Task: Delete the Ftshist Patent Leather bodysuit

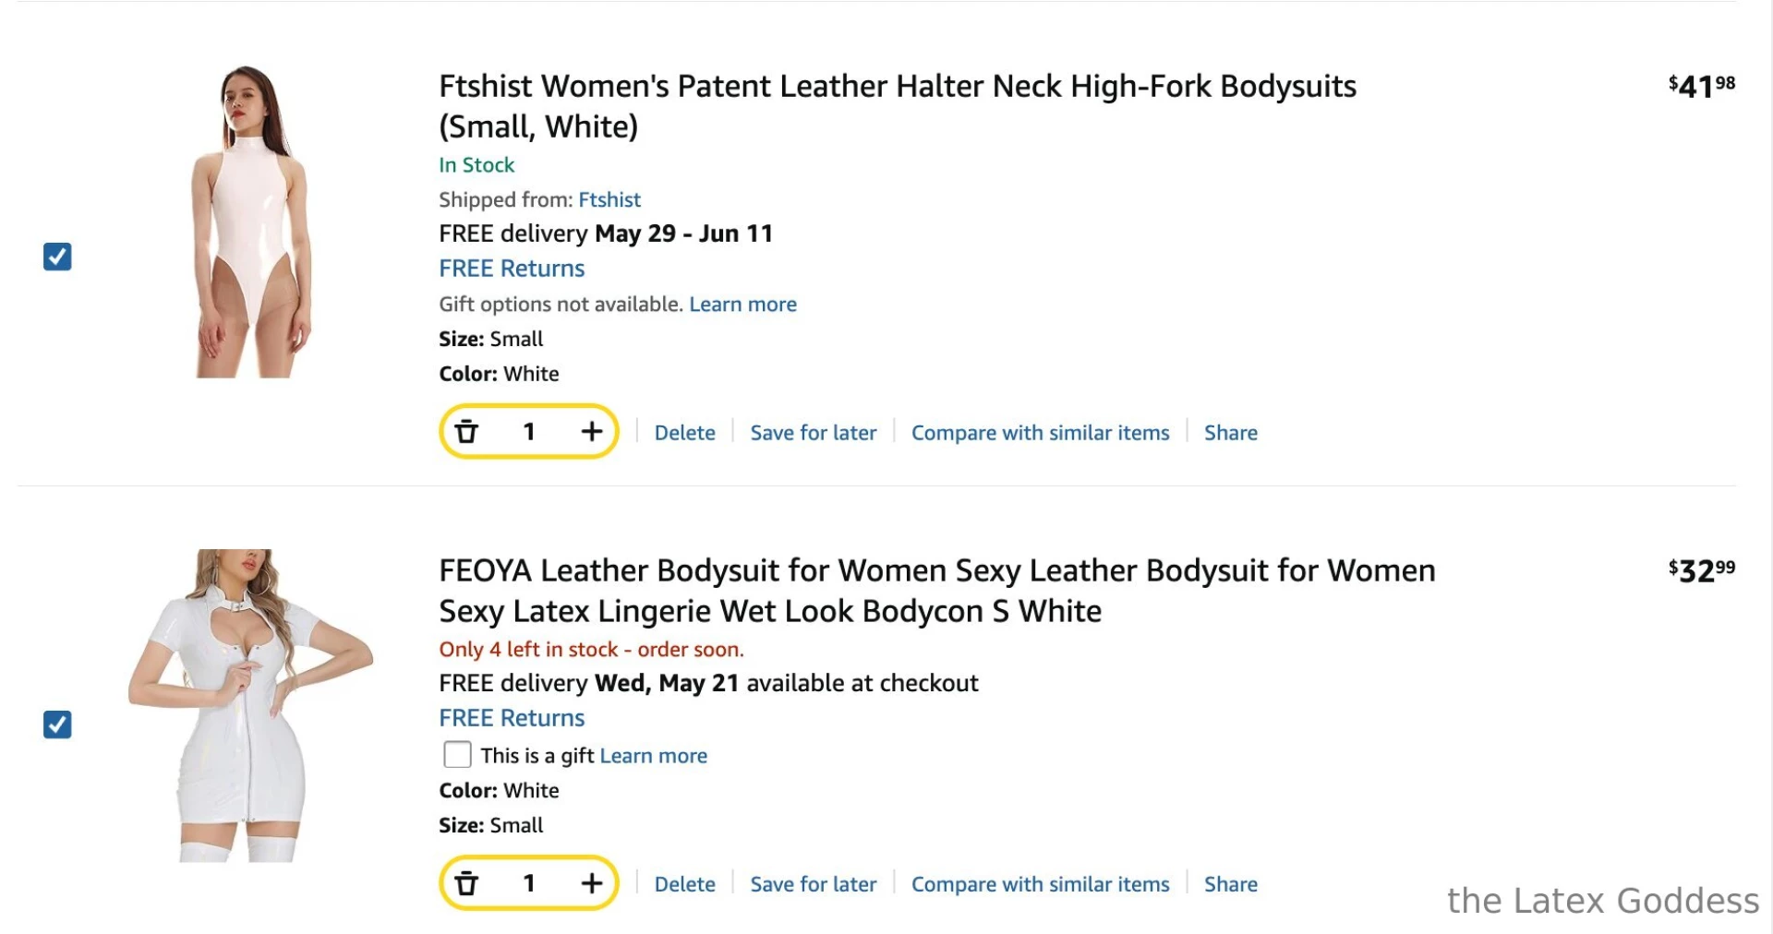Action: [x=684, y=433]
